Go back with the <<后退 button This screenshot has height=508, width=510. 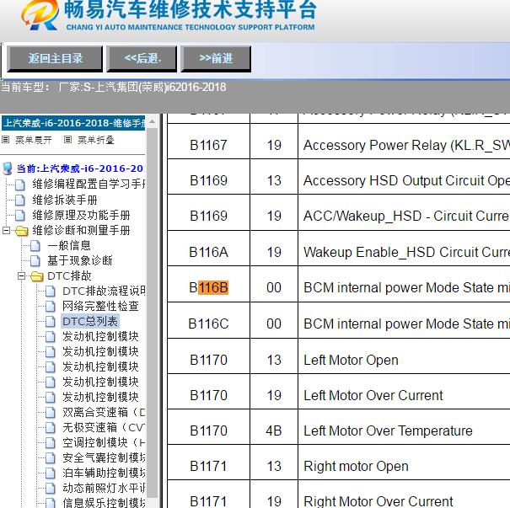tap(142, 59)
